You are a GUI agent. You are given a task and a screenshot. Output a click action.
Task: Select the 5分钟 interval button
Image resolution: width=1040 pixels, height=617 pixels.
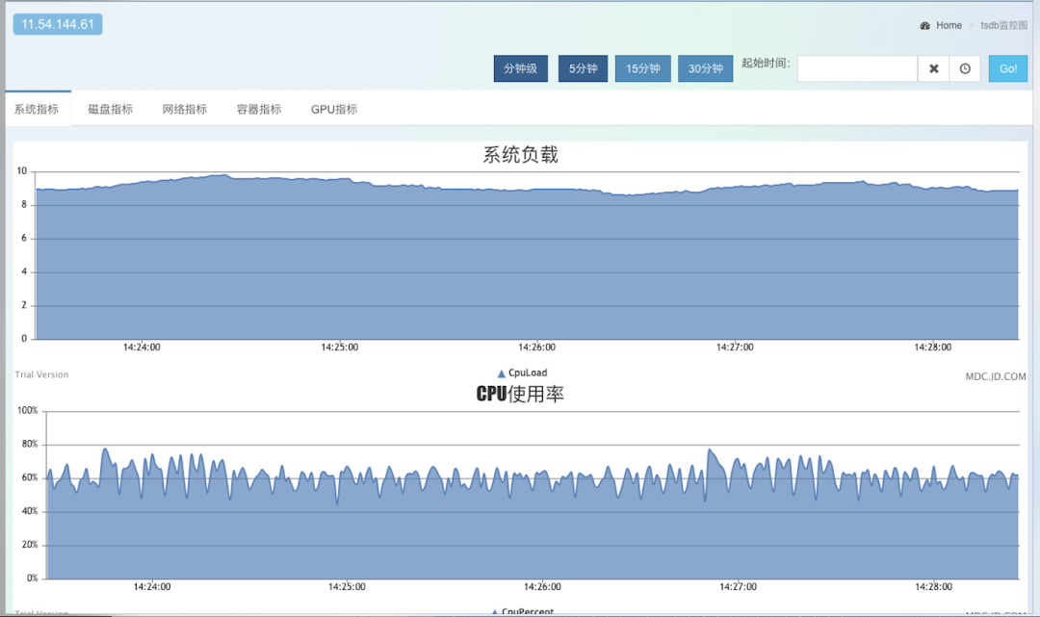(x=583, y=68)
